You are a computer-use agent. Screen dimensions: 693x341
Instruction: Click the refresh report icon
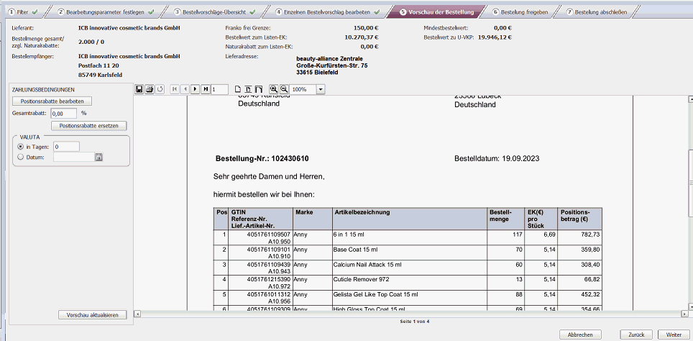point(160,89)
